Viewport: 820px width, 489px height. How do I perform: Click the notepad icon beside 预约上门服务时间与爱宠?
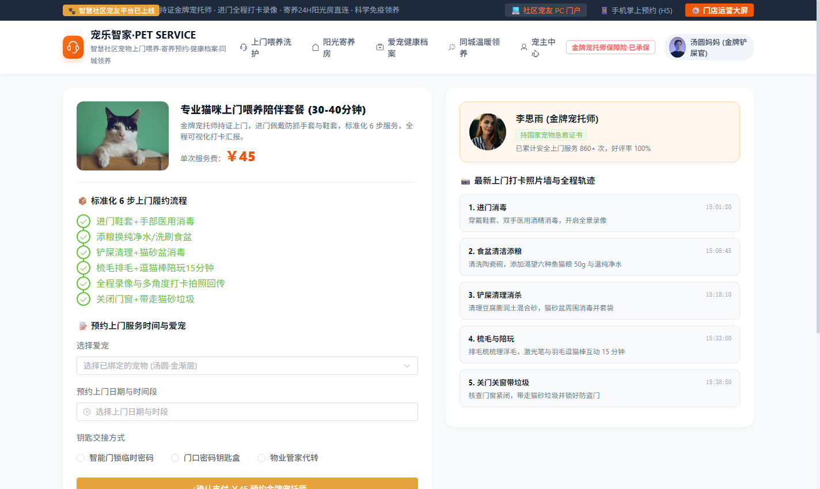pos(82,326)
